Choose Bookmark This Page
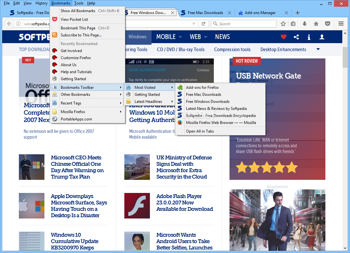The height and width of the screenshot is (253, 350). click(88, 28)
